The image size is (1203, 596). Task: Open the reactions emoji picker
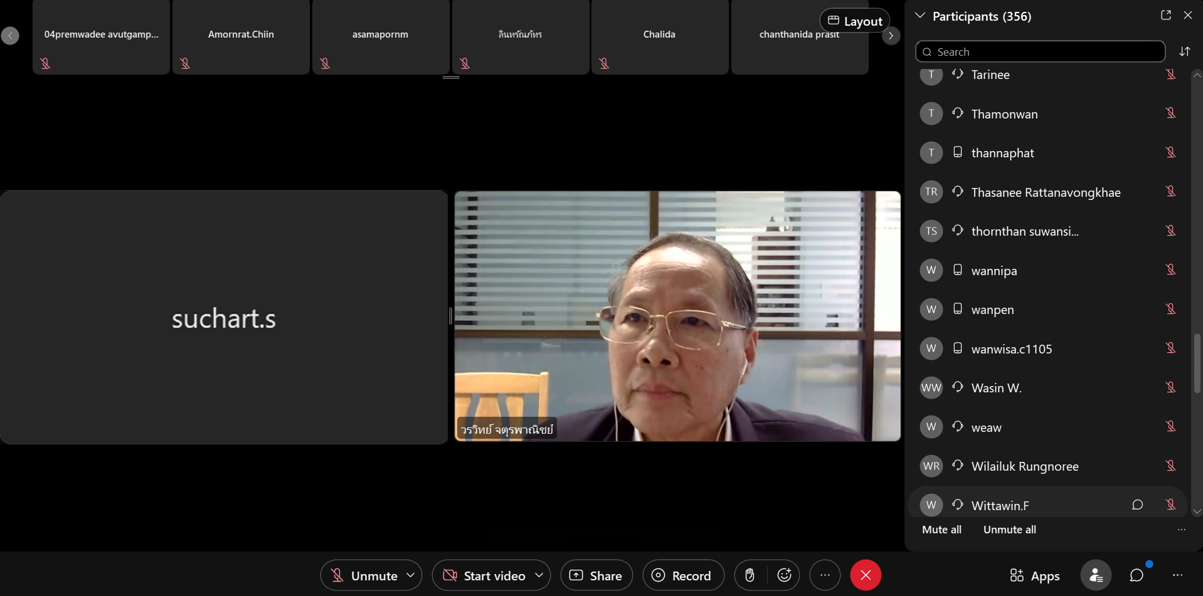784,575
